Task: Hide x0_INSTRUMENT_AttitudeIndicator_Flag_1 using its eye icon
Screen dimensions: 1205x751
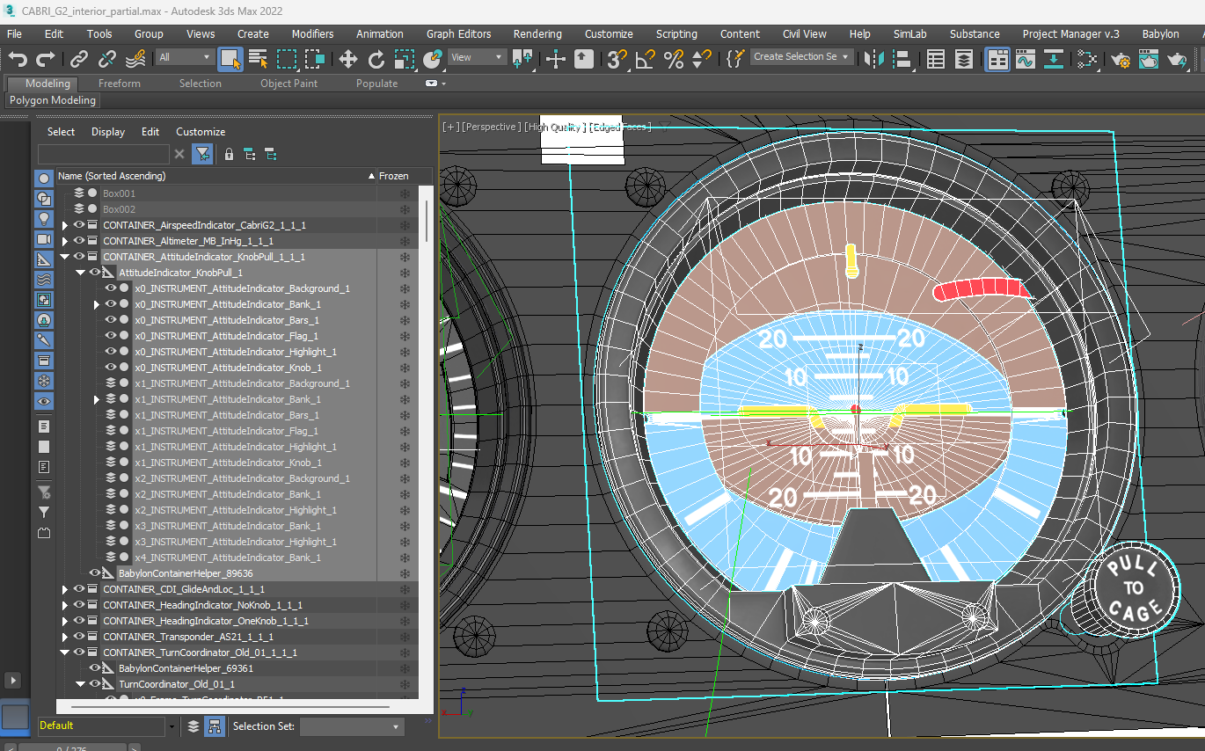Action: (111, 336)
